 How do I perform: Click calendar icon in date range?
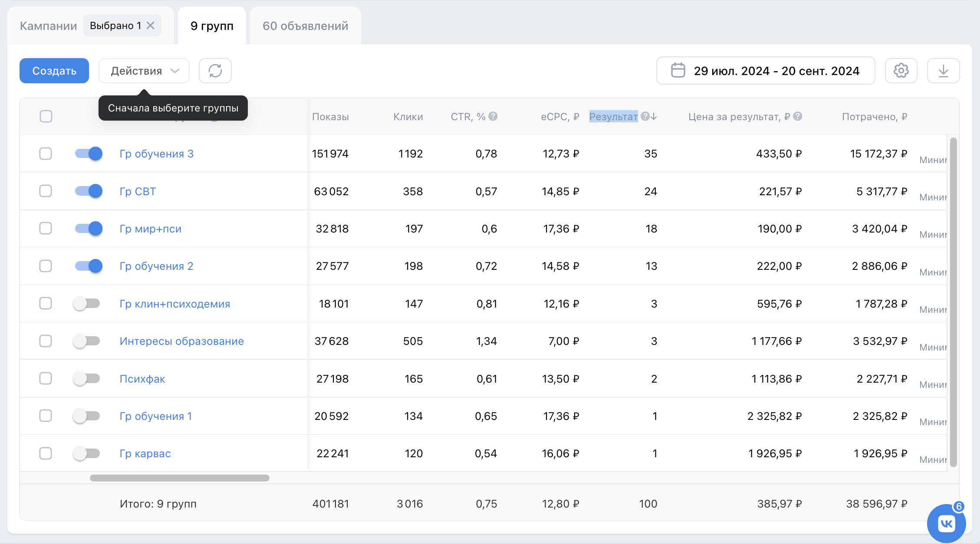click(677, 71)
